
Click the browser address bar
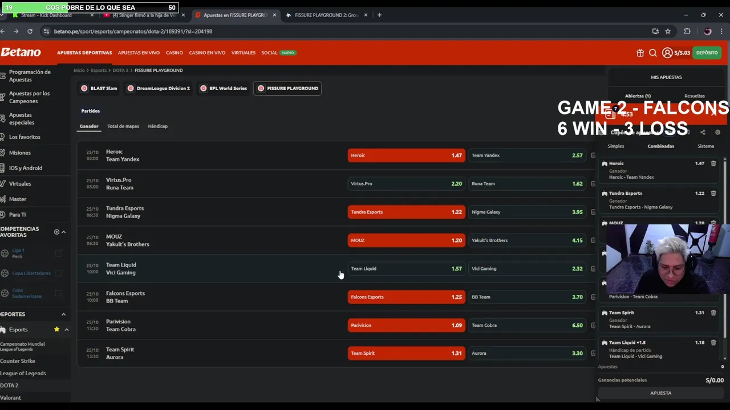coord(342,31)
